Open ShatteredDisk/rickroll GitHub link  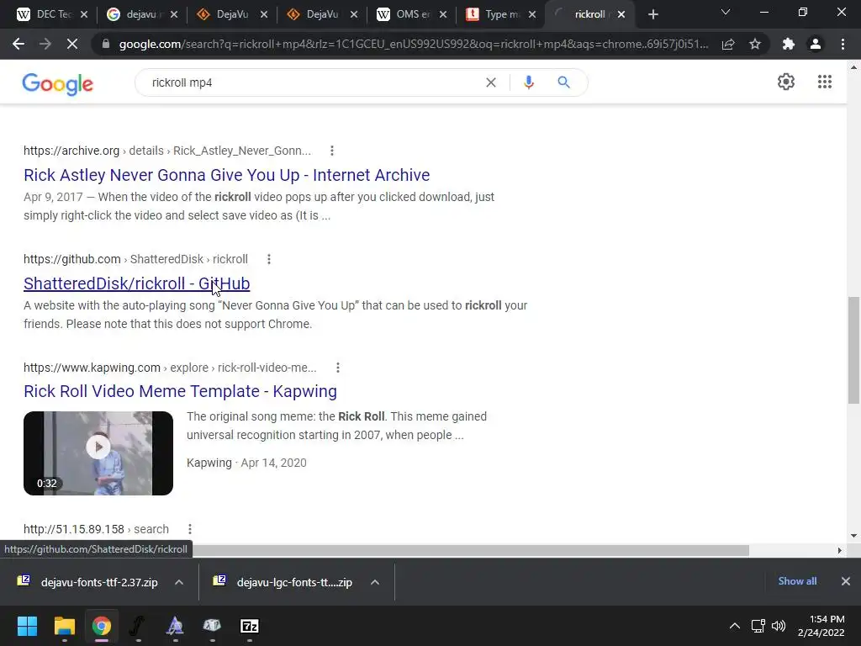(x=137, y=283)
